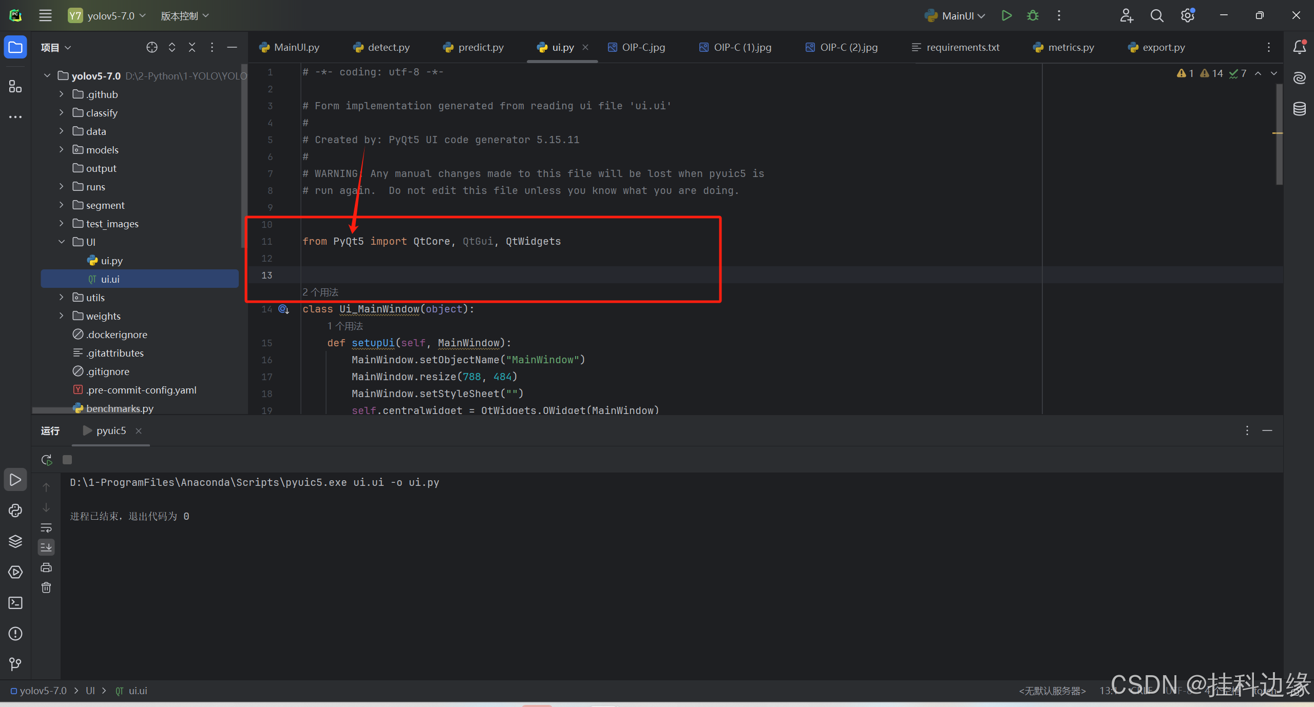Viewport: 1314px width, 707px height.
Task: Click the Debug bug icon
Action: click(1033, 15)
